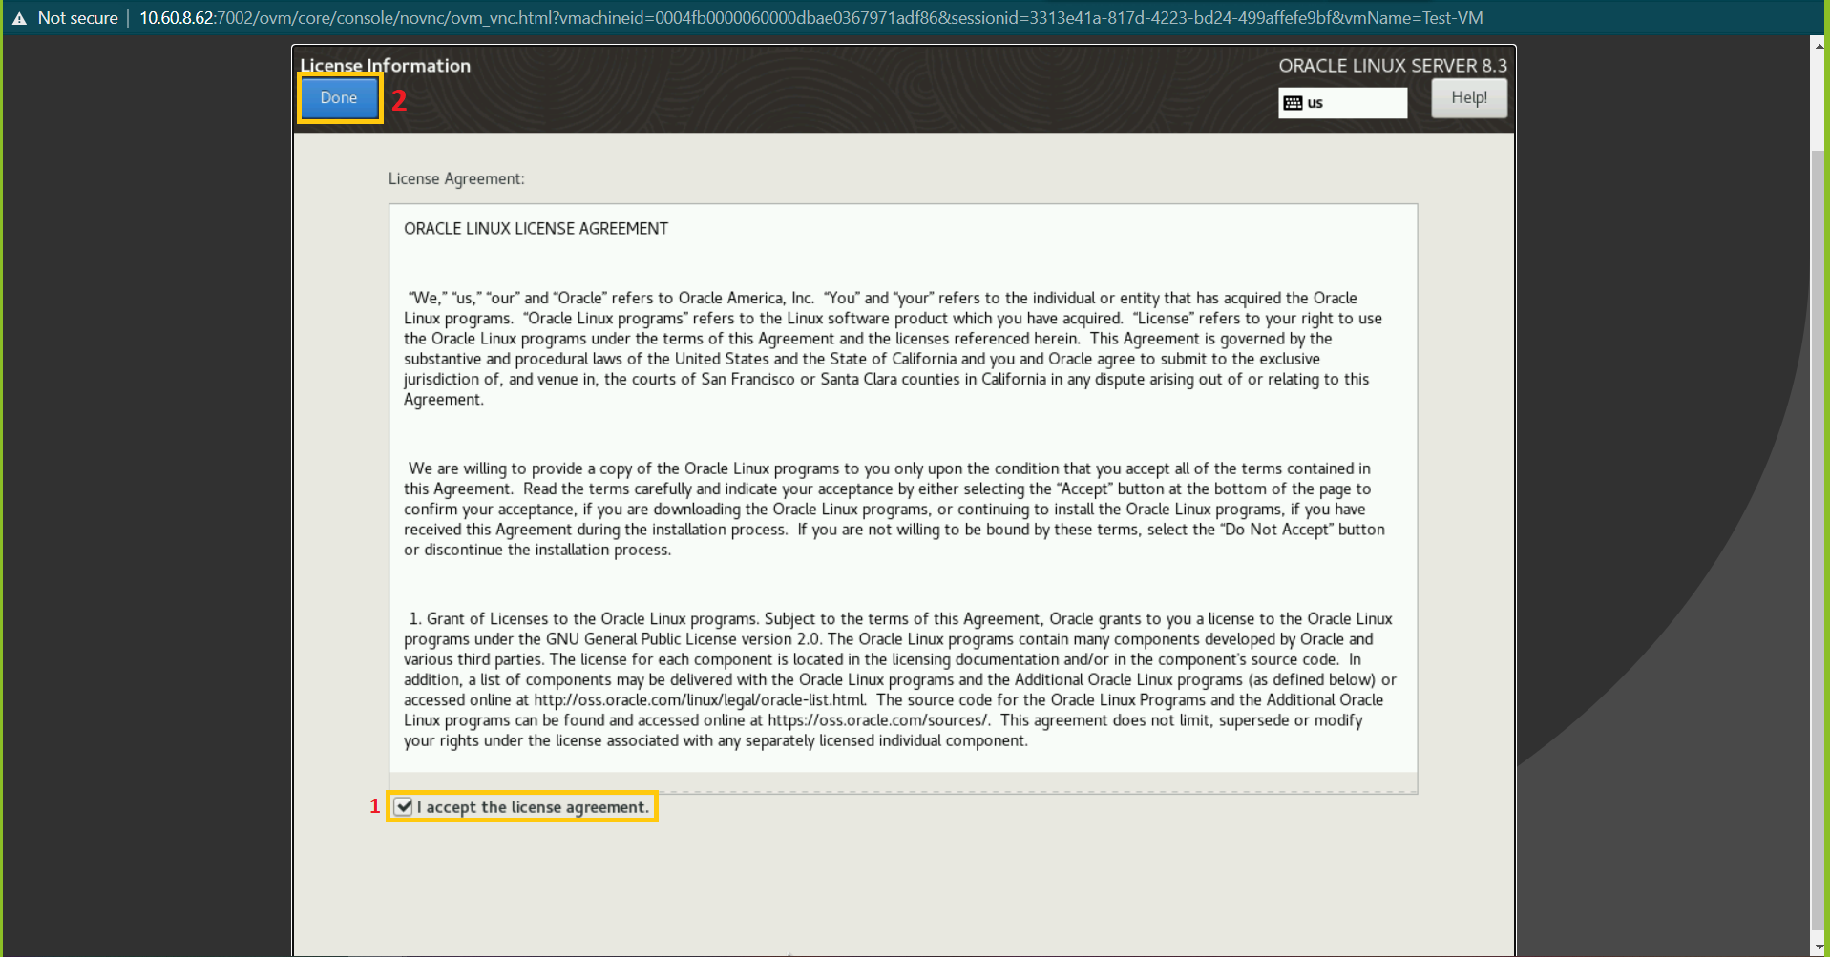Click the 'ORACLE LINUX SERVER 8.3' title label
Image resolution: width=1830 pixels, height=957 pixels.
tap(1392, 66)
